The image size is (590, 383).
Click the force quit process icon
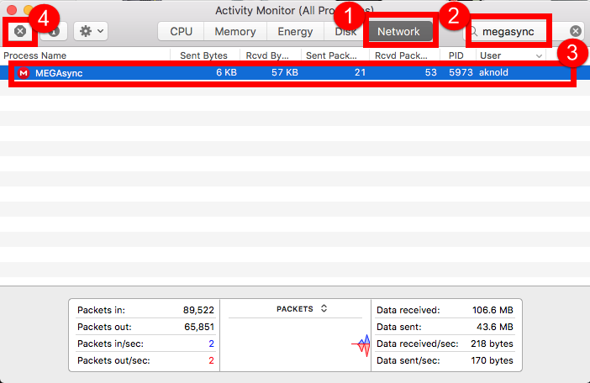coord(20,31)
